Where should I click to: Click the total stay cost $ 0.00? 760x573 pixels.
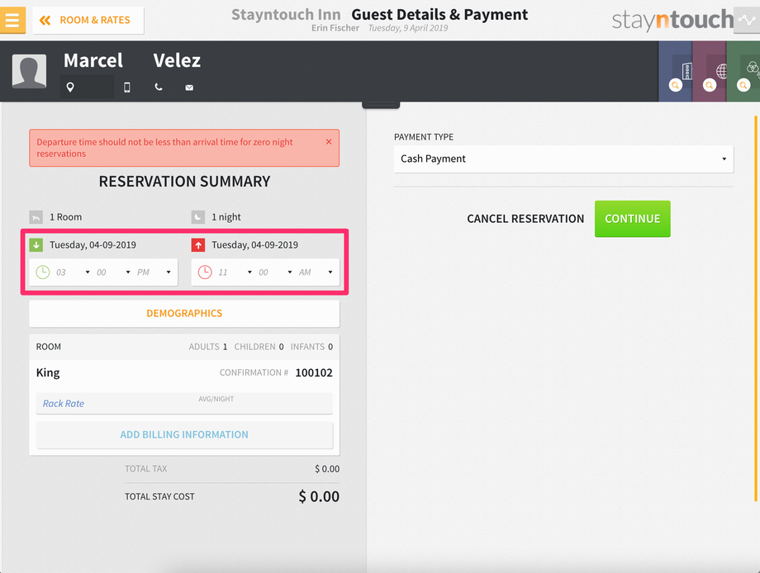click(x=319, y=496)
